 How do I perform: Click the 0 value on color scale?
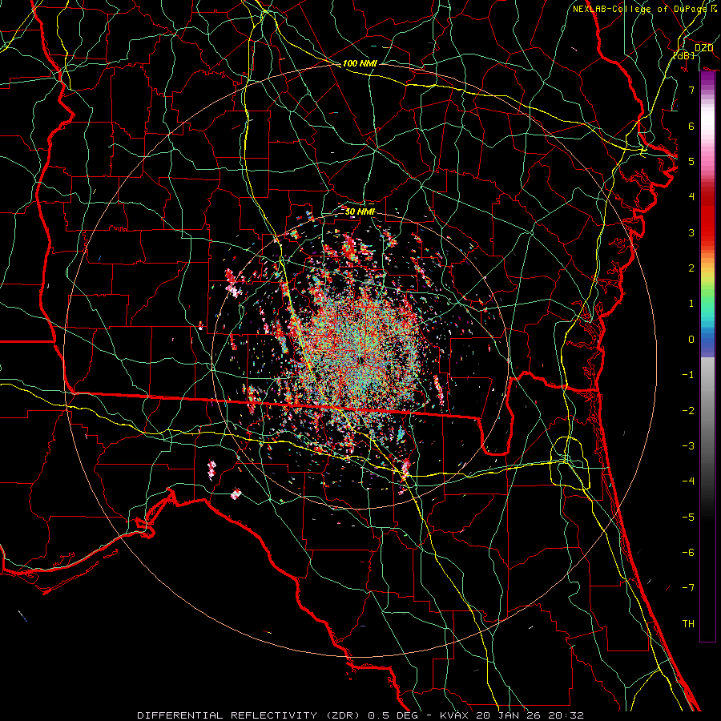pyautogui.click(x=691, y=340)
